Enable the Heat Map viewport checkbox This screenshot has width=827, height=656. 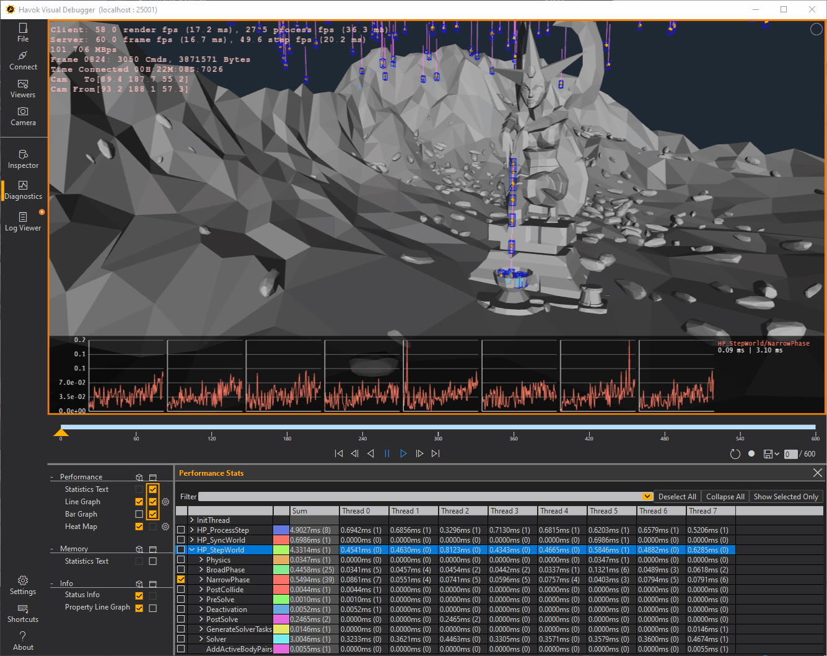139,527
